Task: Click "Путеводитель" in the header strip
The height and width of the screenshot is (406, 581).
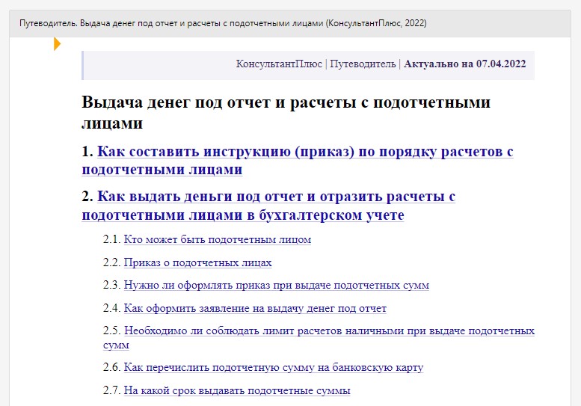Action: (x=363, y=64)
